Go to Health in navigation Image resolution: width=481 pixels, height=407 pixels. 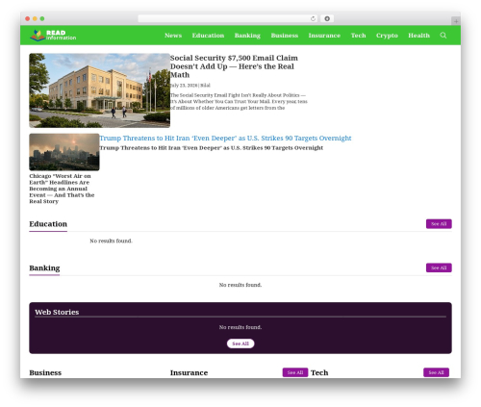pyautogui.click(x=418, y=36)
